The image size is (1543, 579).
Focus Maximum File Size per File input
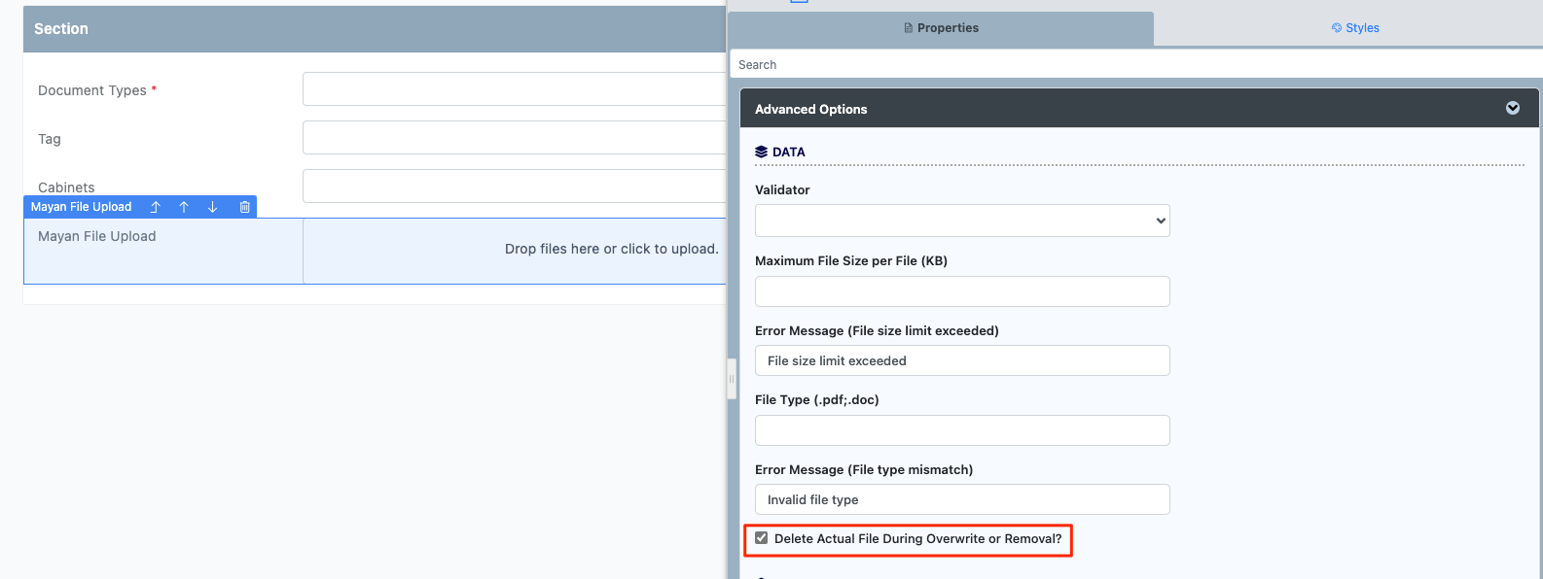pyautogui.click(x=962, y=291)
